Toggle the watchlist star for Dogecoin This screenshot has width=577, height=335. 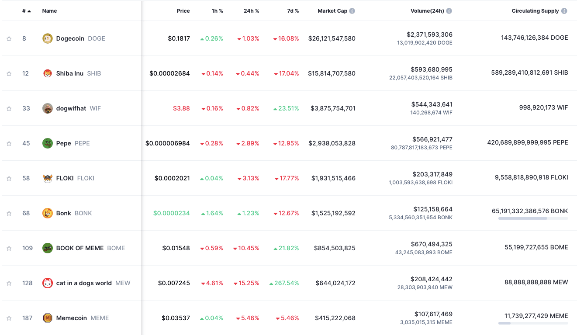click(9, 38)
